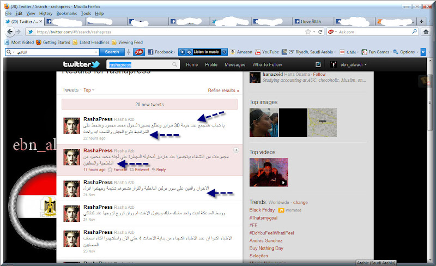Change the worldwide trends location

click(x=300, y=202)
